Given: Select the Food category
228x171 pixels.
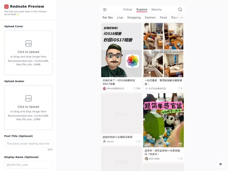Looking at the screenshot, I should click(x=163, y=18).
